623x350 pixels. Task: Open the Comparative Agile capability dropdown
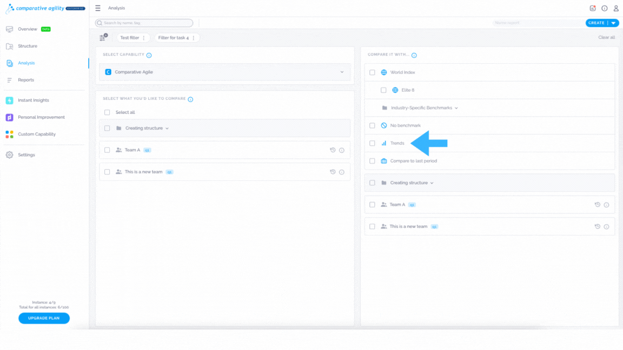[225, 72]
